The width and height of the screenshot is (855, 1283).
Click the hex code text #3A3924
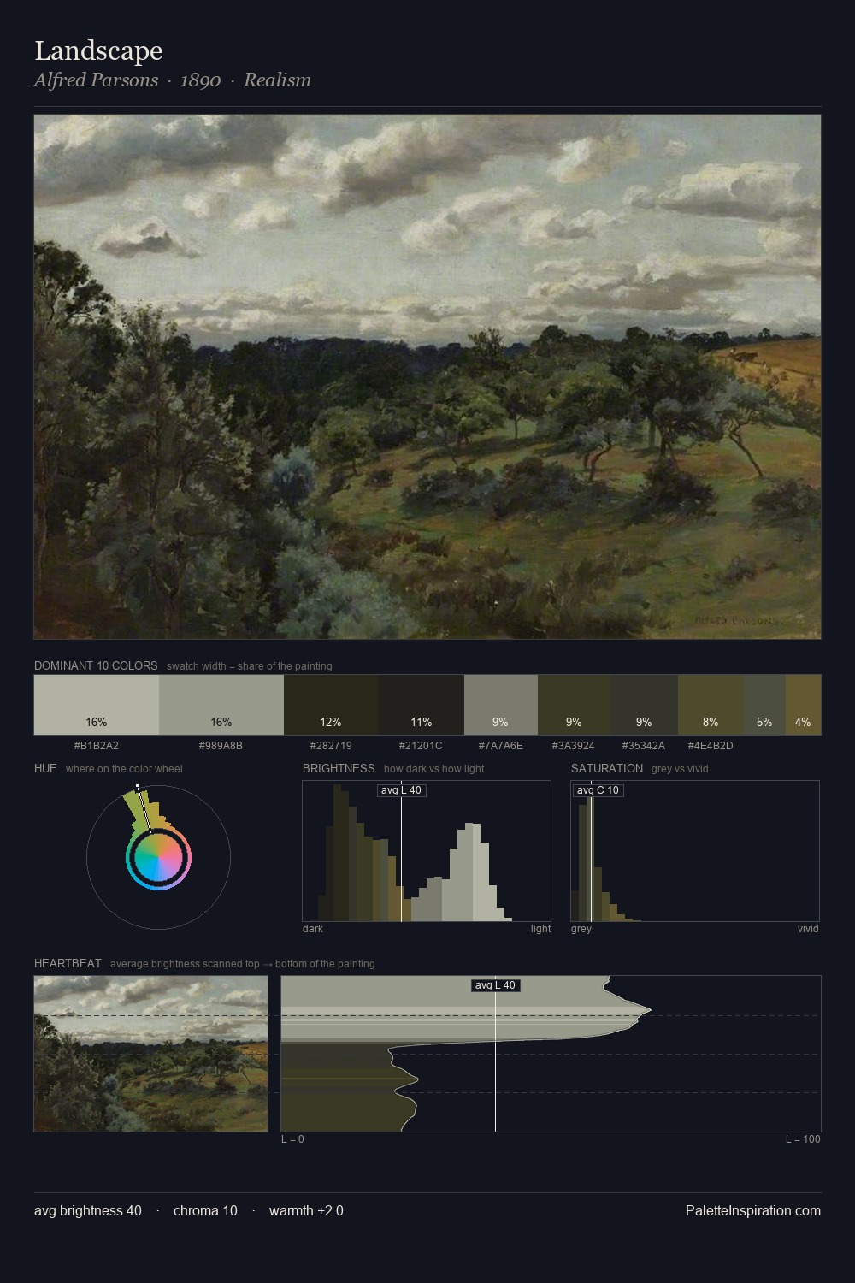coord(574,745)
